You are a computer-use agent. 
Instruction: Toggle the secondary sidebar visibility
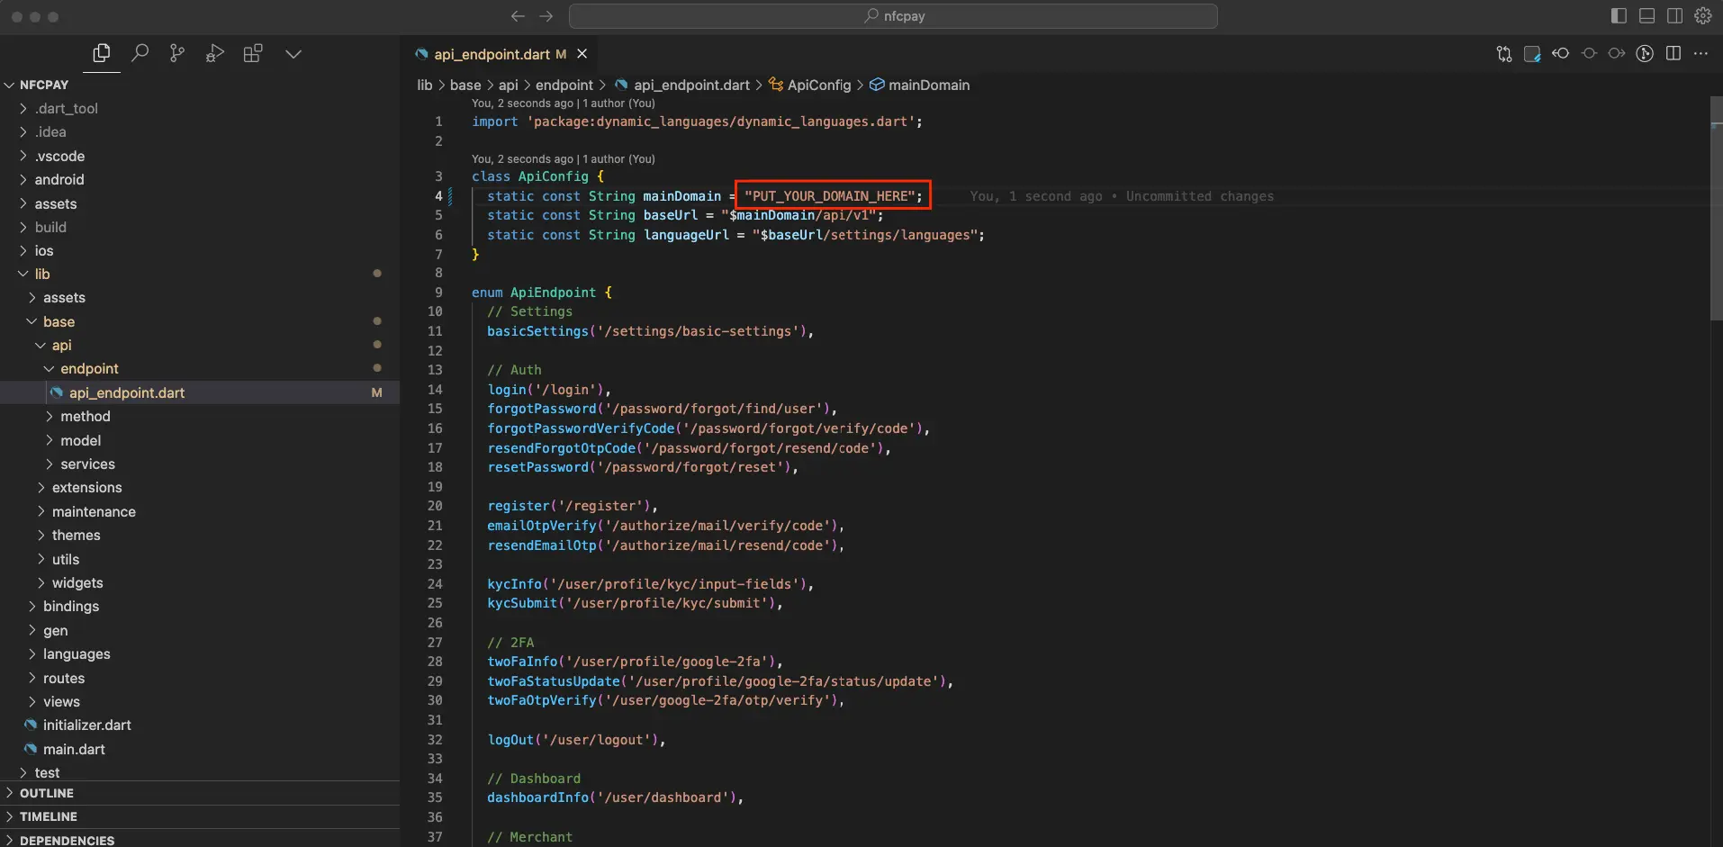(1674, 16)
